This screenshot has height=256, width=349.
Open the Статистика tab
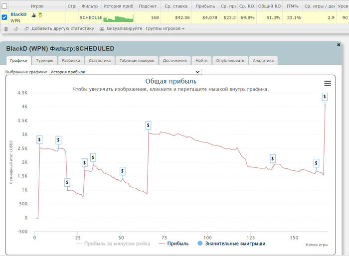[x=100, y=60]
